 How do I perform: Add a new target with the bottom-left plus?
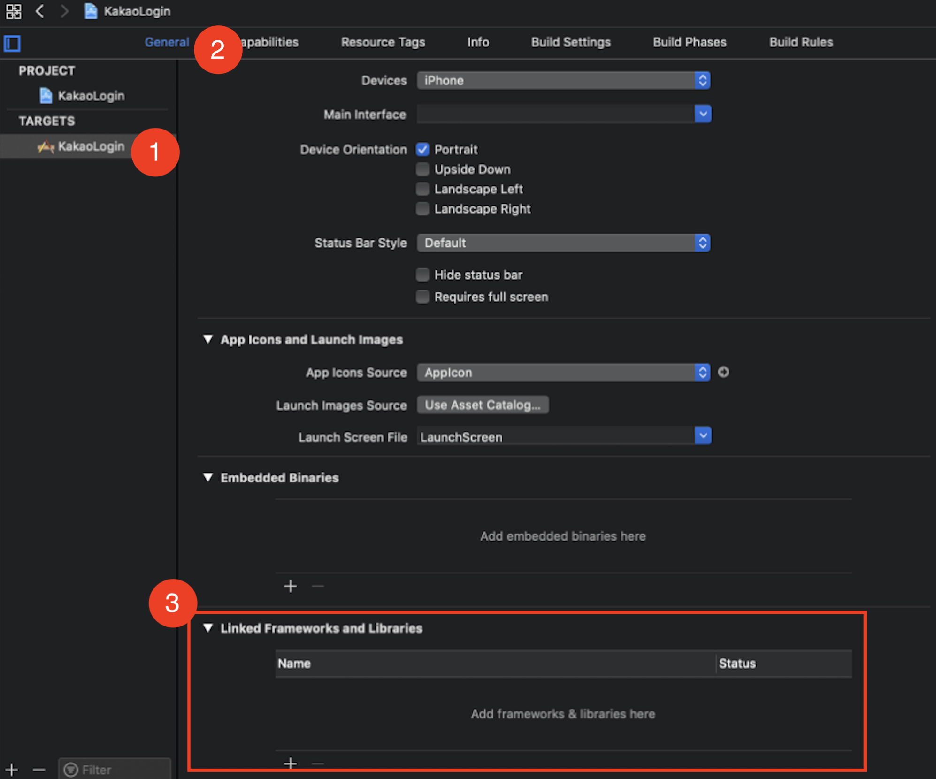[x=12, y=770]
